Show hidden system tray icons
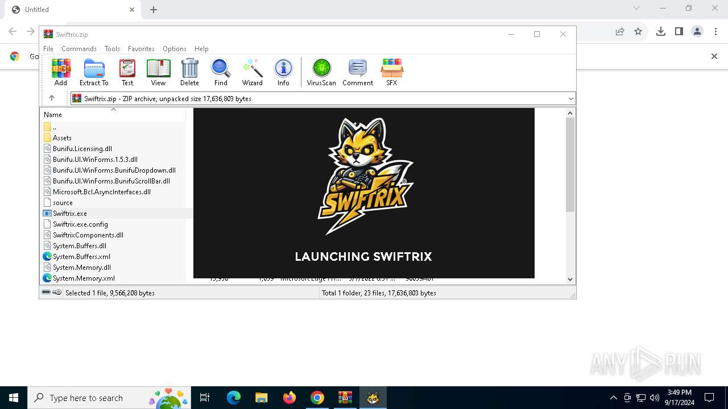The image size is (728, 409). pyautogui.click(x=613, y=398)
